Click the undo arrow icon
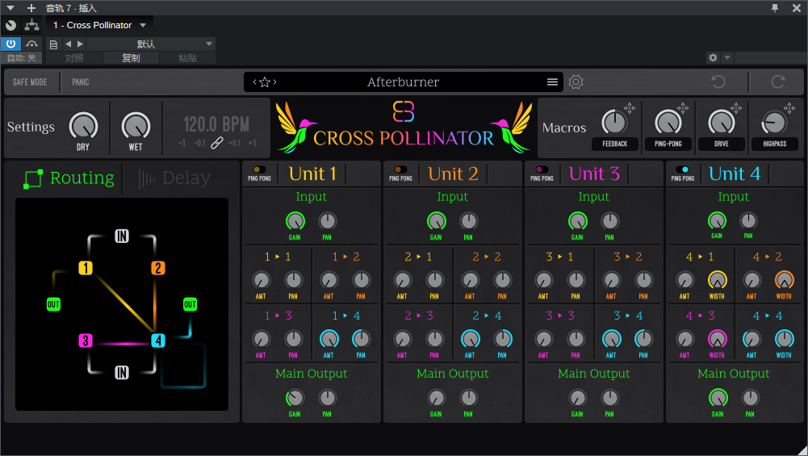The height and width of the screenshot is (456, 808). tap(718, 82)
